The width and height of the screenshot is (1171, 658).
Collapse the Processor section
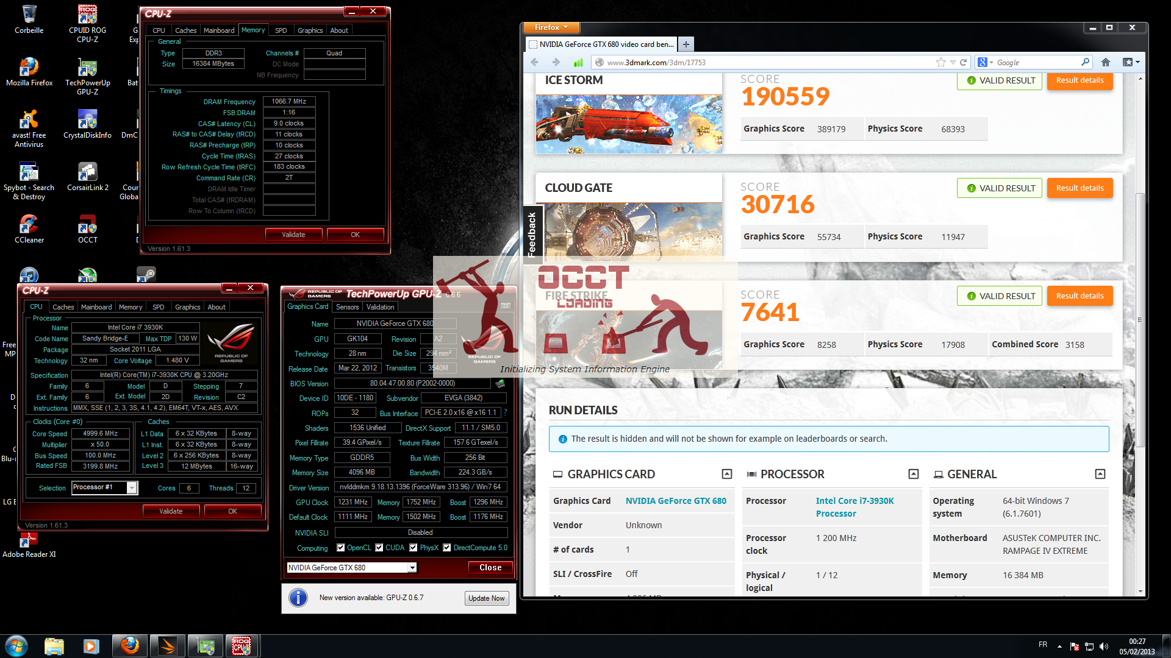pos(914,474)
